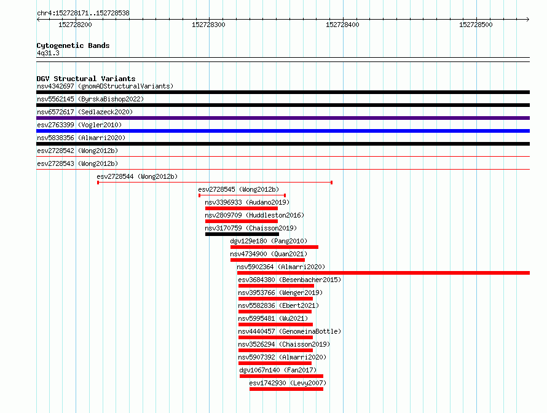The width and height of the screenshot is (547, 413).
Task: Click the black bar under nsv5838356
Action: [x=283, y=144]
